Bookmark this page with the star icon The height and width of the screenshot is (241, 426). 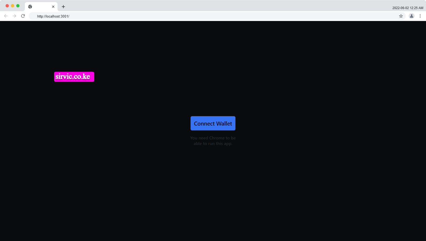(401, 16)
